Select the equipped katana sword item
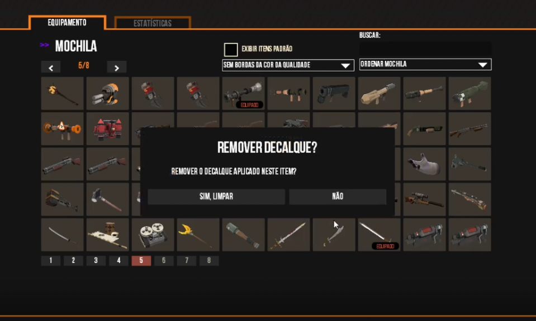The image size is (536, 321). [379, 234]
